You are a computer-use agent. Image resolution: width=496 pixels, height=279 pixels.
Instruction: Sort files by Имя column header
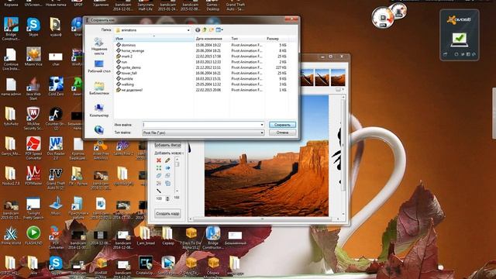tap(153, 39)
